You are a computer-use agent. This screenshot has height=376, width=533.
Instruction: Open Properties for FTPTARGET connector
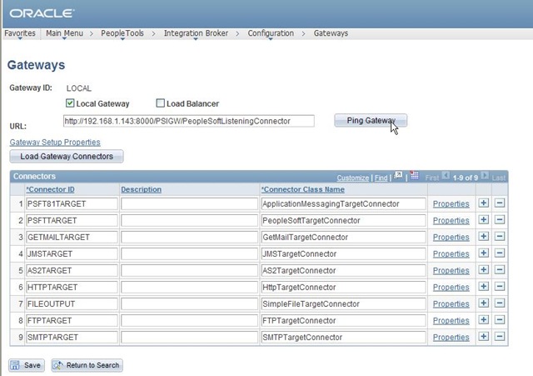pyautogui.click(x=451, y=320)
